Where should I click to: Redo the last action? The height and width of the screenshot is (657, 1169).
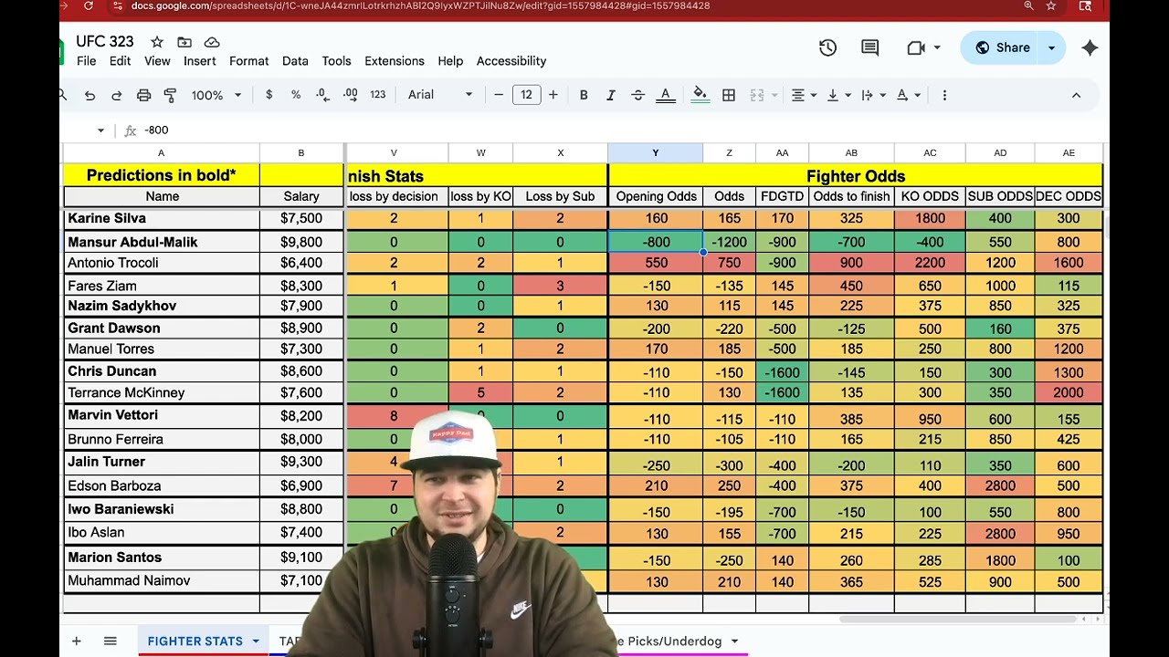116,95
